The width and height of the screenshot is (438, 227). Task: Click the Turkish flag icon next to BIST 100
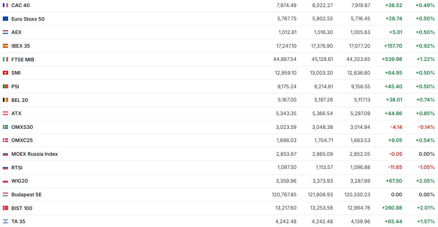[5, 208]
